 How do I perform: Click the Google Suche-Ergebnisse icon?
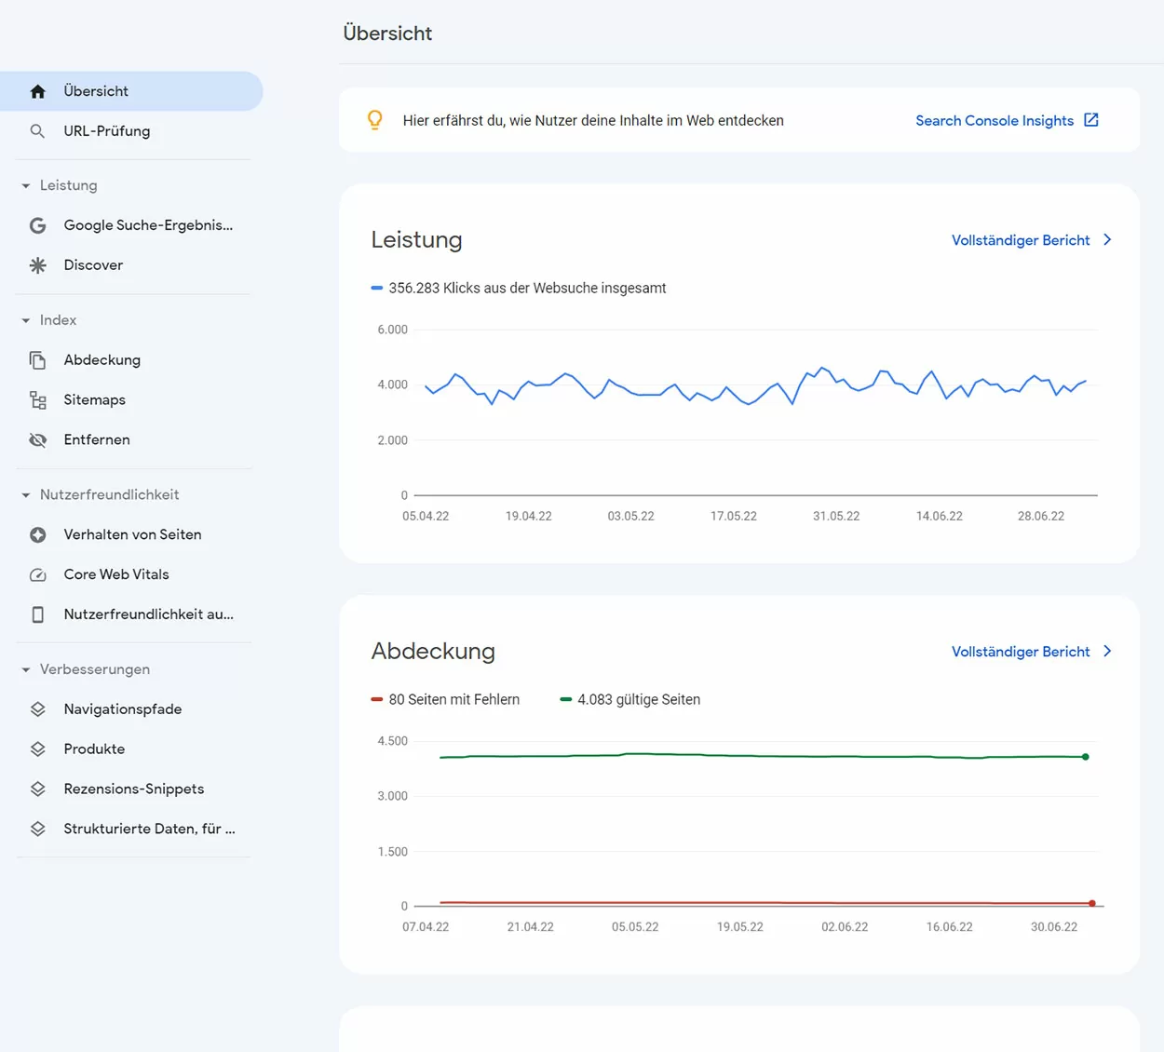tap(37, 225)
